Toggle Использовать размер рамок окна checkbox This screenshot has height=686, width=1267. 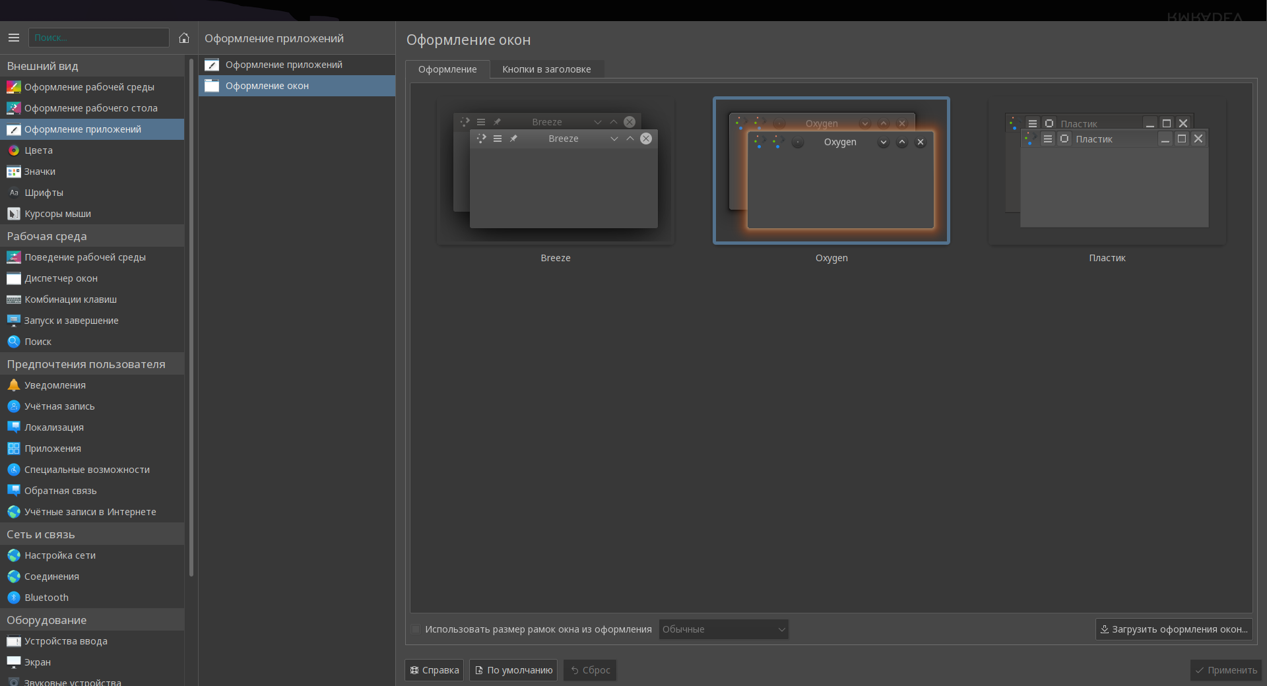[x=416, y=629]
